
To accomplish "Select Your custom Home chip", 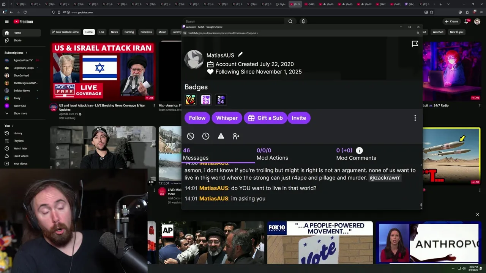I will tap(65, 32).
